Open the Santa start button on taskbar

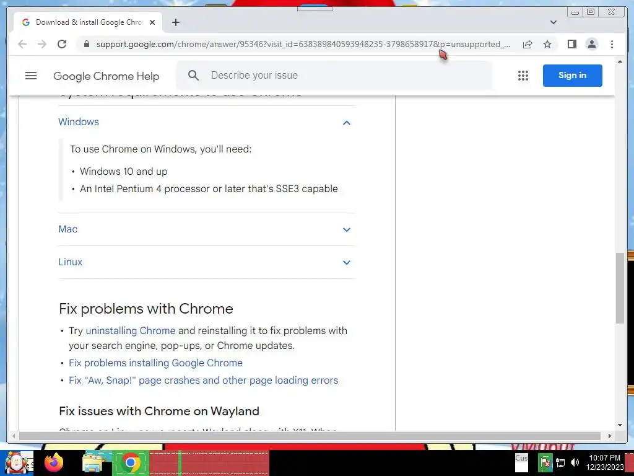click(x=17, y=463)
